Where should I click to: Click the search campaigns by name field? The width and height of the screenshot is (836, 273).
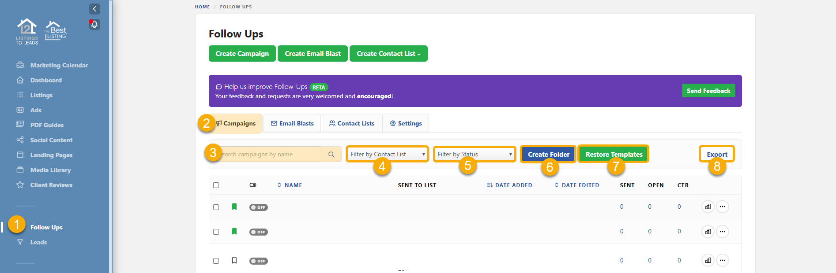coord(269,155)
